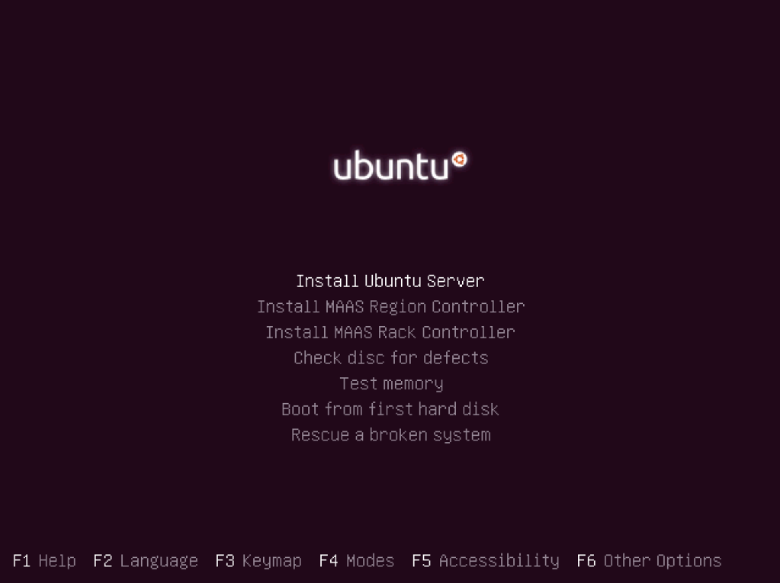This screenshot has width=780, height=583.
Task: Select Check disc for defects
Action: tap(390, 357)
